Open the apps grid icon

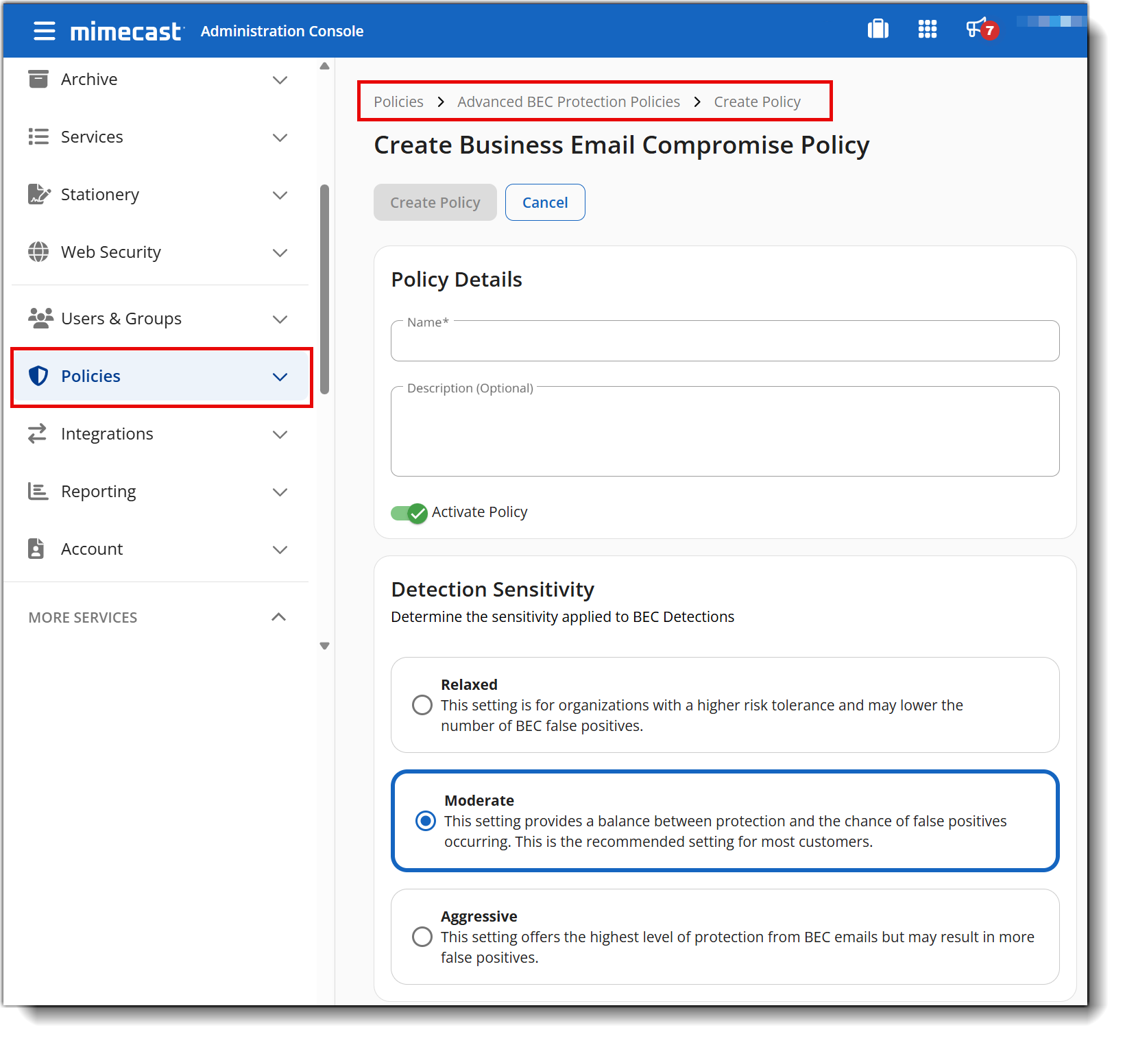click(927, 29)
